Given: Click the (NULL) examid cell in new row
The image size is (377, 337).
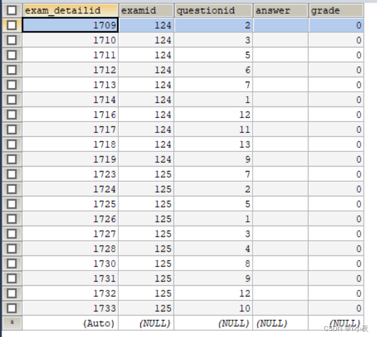Looking at the screenshot, I should 146,323.
